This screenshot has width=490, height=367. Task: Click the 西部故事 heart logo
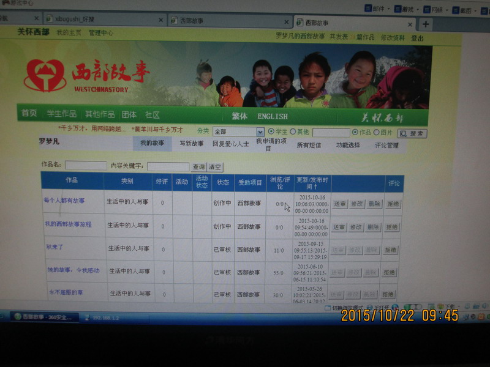point(45,75)
